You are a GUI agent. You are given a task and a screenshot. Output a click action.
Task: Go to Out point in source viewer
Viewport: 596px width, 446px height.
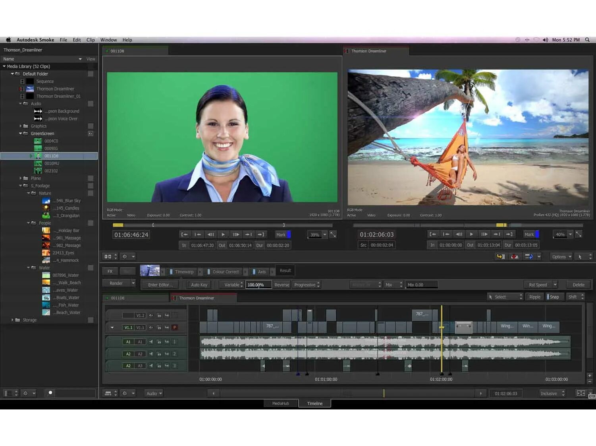pos(261,235)
